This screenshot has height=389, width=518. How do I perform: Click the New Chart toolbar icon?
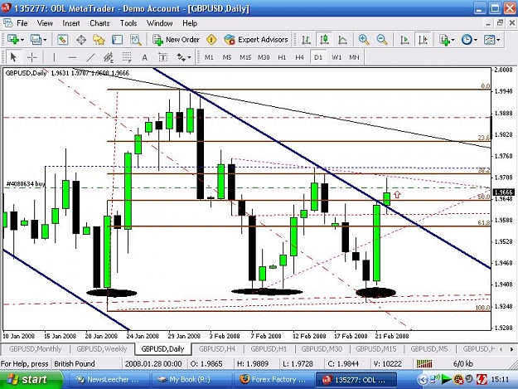[x=13, y=40]
